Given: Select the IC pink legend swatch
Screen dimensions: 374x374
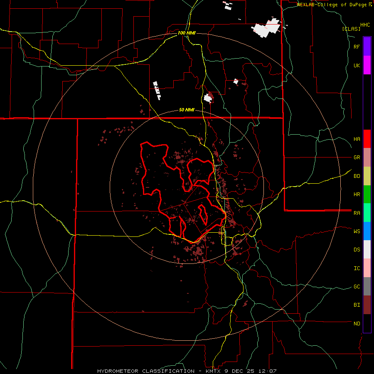Looking at the screenshot, I should pyautogui.click(x=367, y=268).
